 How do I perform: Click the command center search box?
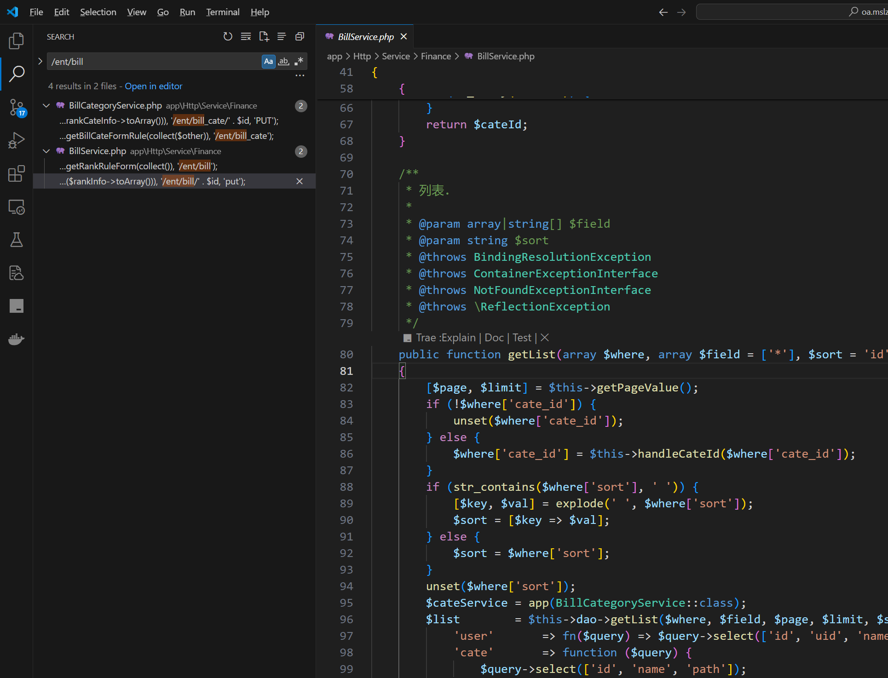click(x=792, y=12)
